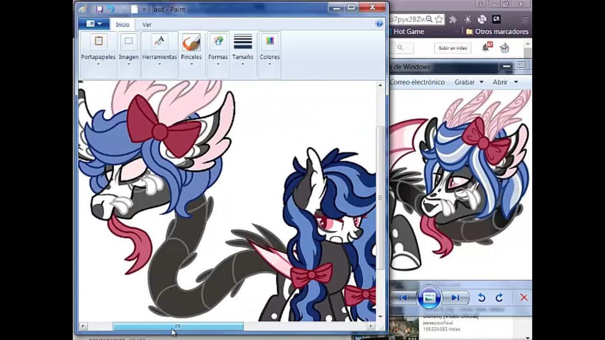The height and width of the screenshot is (340, 605).
Task: Click the bookmark star in browser address bar
Action: click(439, 19)
